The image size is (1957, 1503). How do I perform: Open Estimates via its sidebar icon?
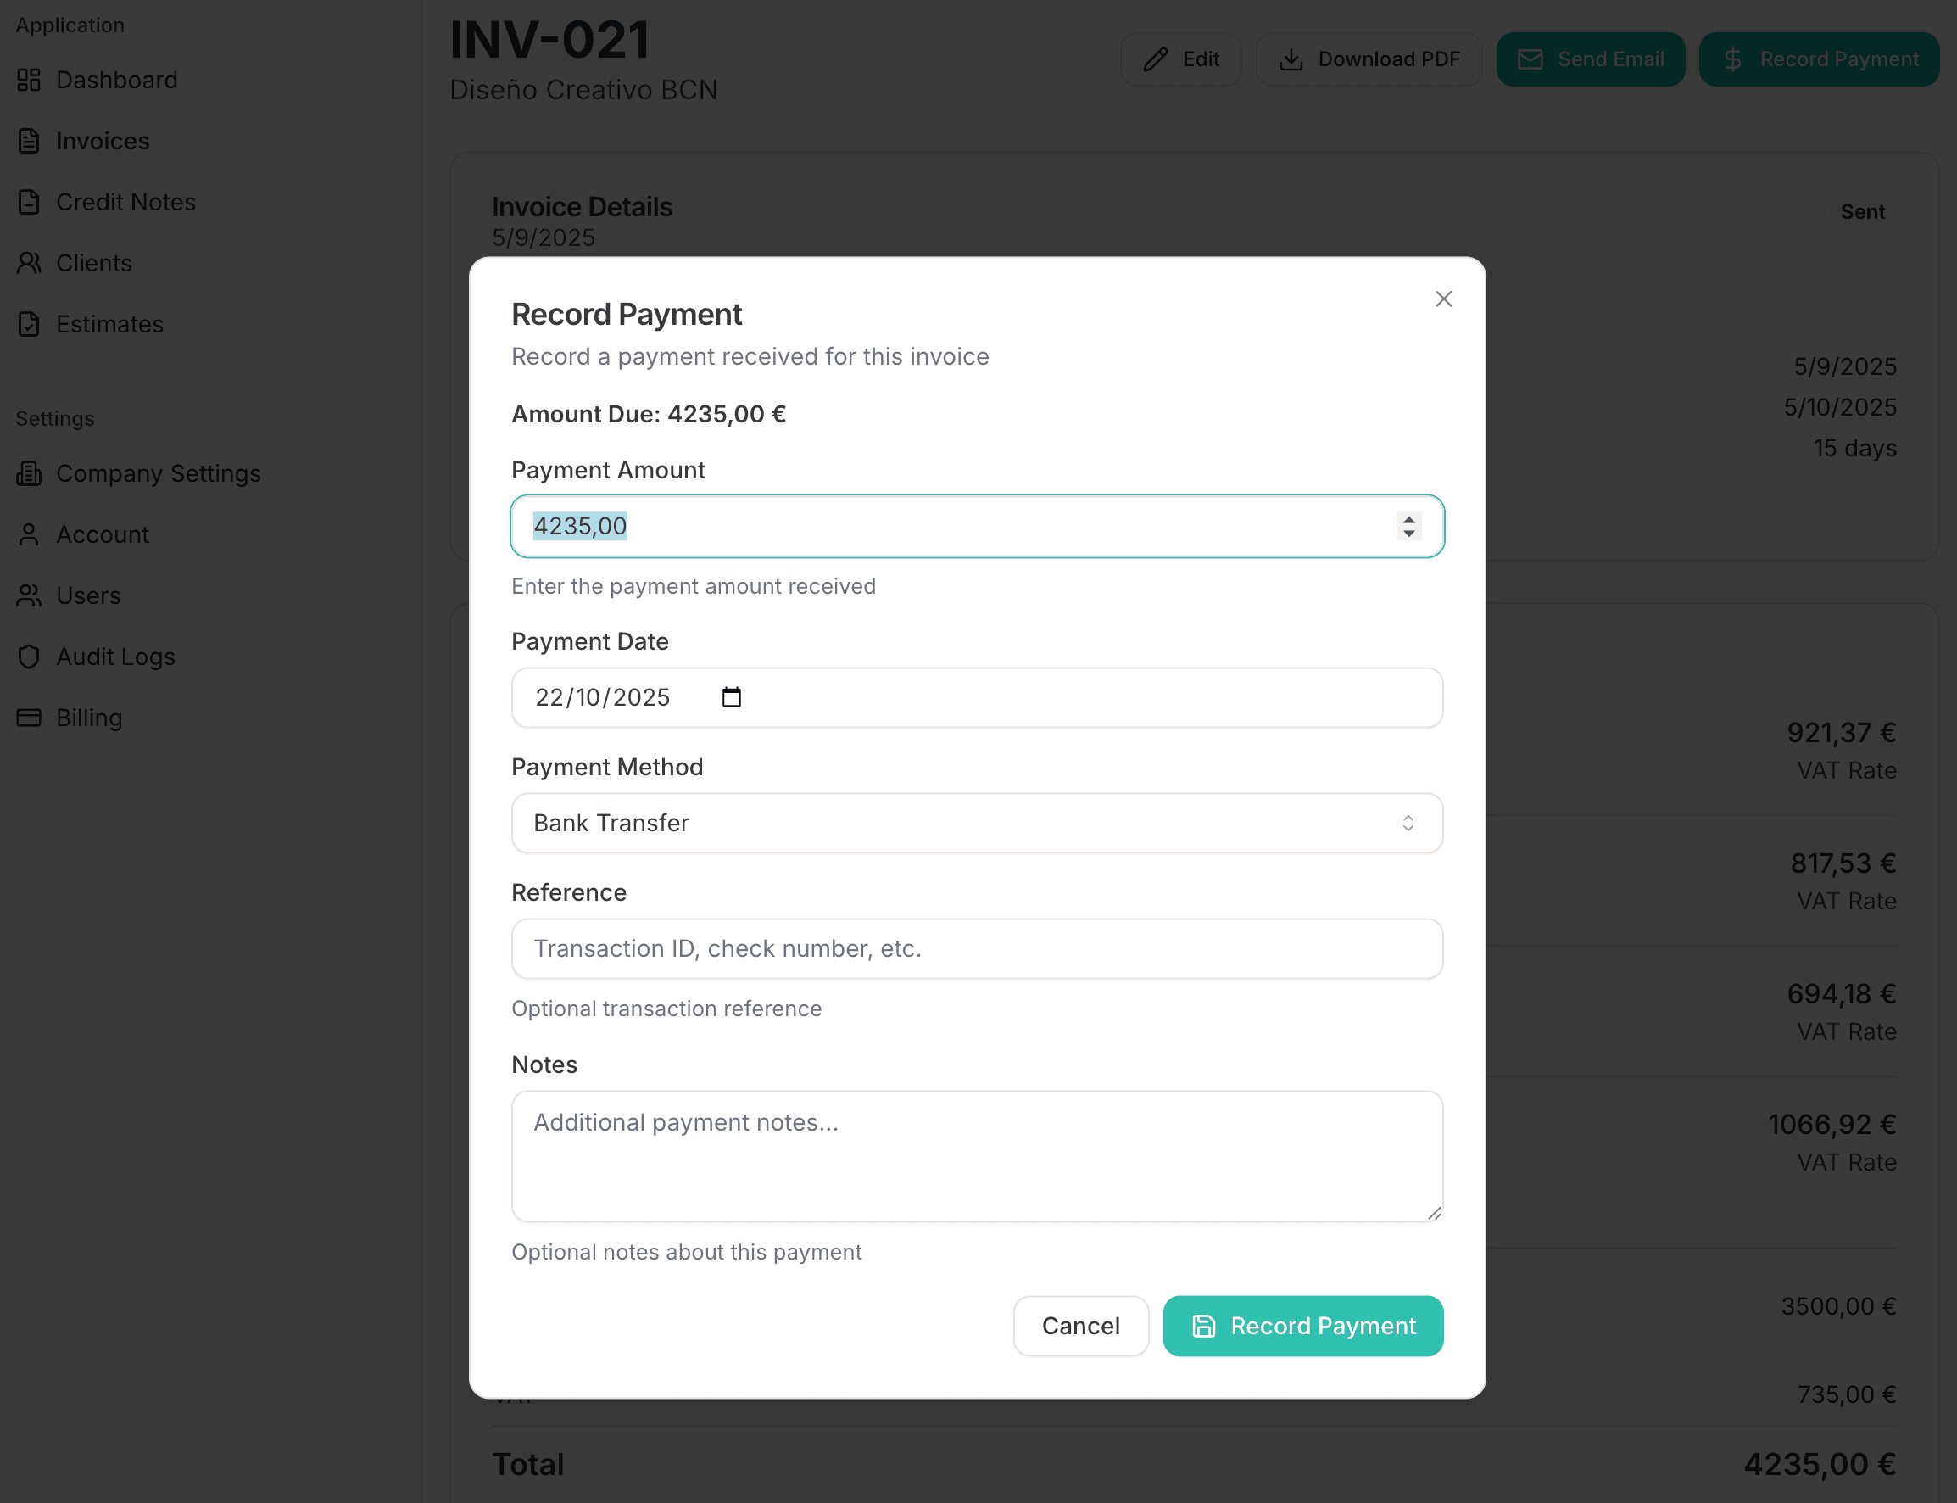coord(28,324)
